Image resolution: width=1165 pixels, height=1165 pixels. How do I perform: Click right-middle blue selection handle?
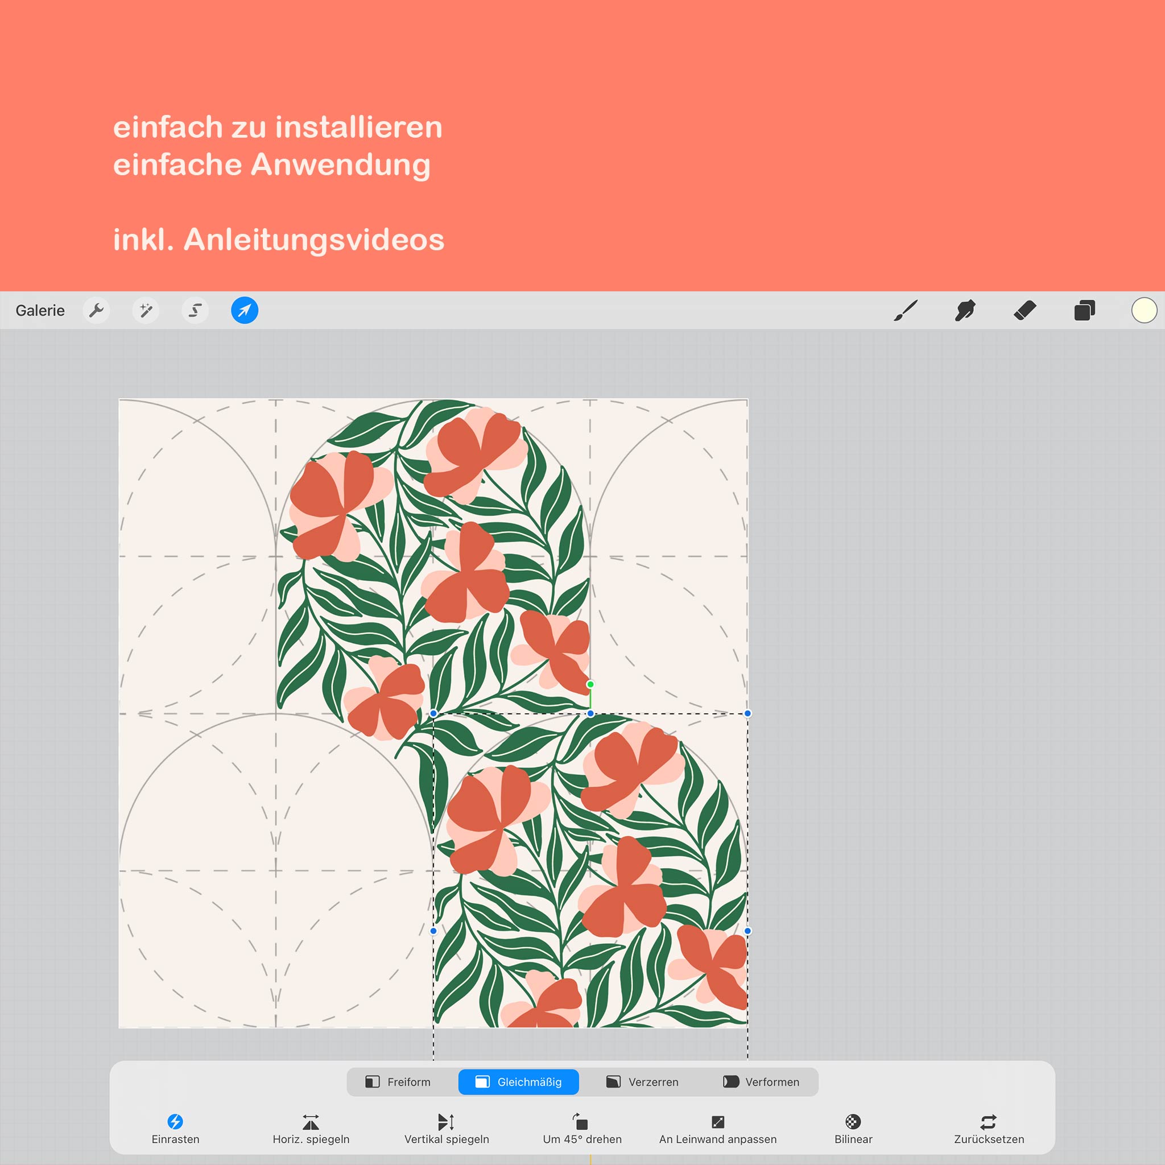pos(747,931)
